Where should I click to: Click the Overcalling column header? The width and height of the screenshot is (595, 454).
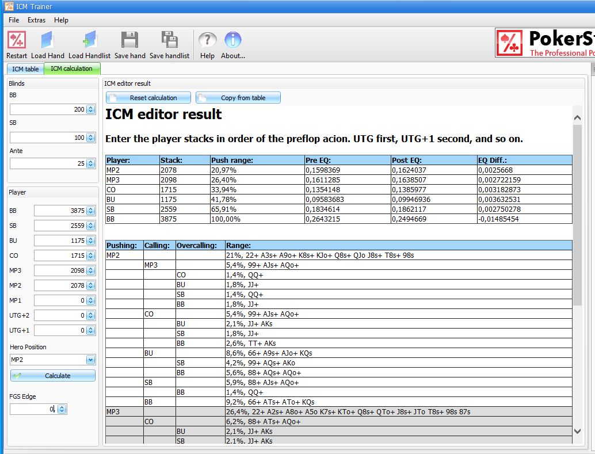[x=200, y=245]
